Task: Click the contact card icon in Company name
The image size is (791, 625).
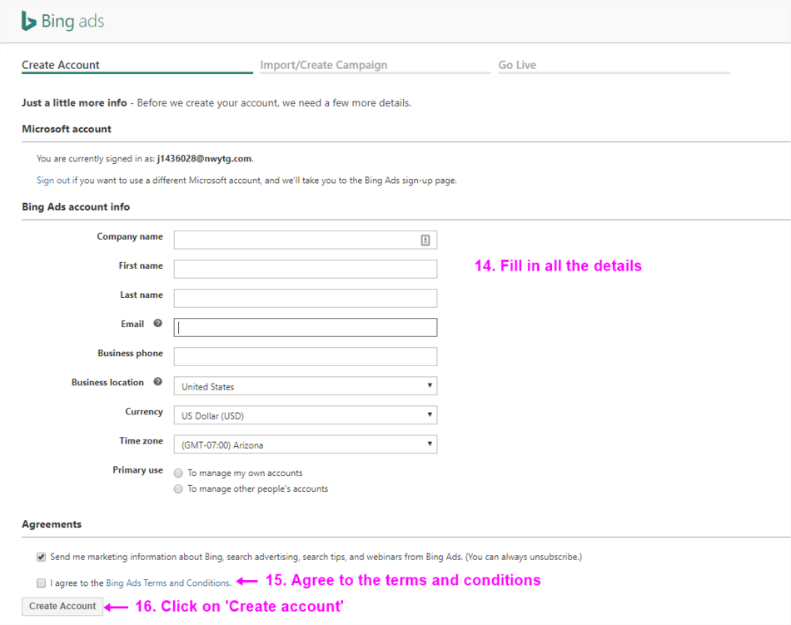Action: (x=425, y=241)
